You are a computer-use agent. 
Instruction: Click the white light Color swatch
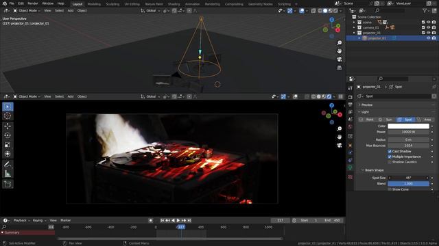[x=408, y=126]
